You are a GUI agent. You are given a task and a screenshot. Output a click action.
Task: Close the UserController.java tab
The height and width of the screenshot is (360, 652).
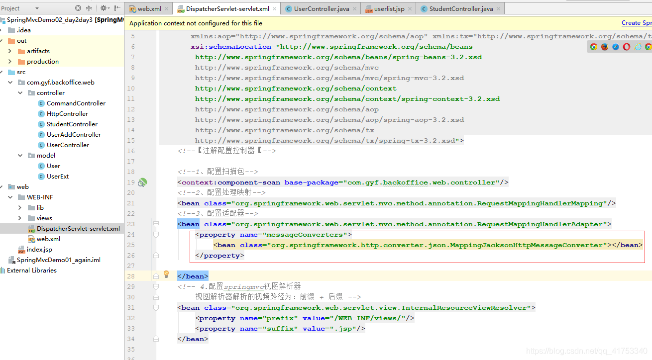point(354,9)
